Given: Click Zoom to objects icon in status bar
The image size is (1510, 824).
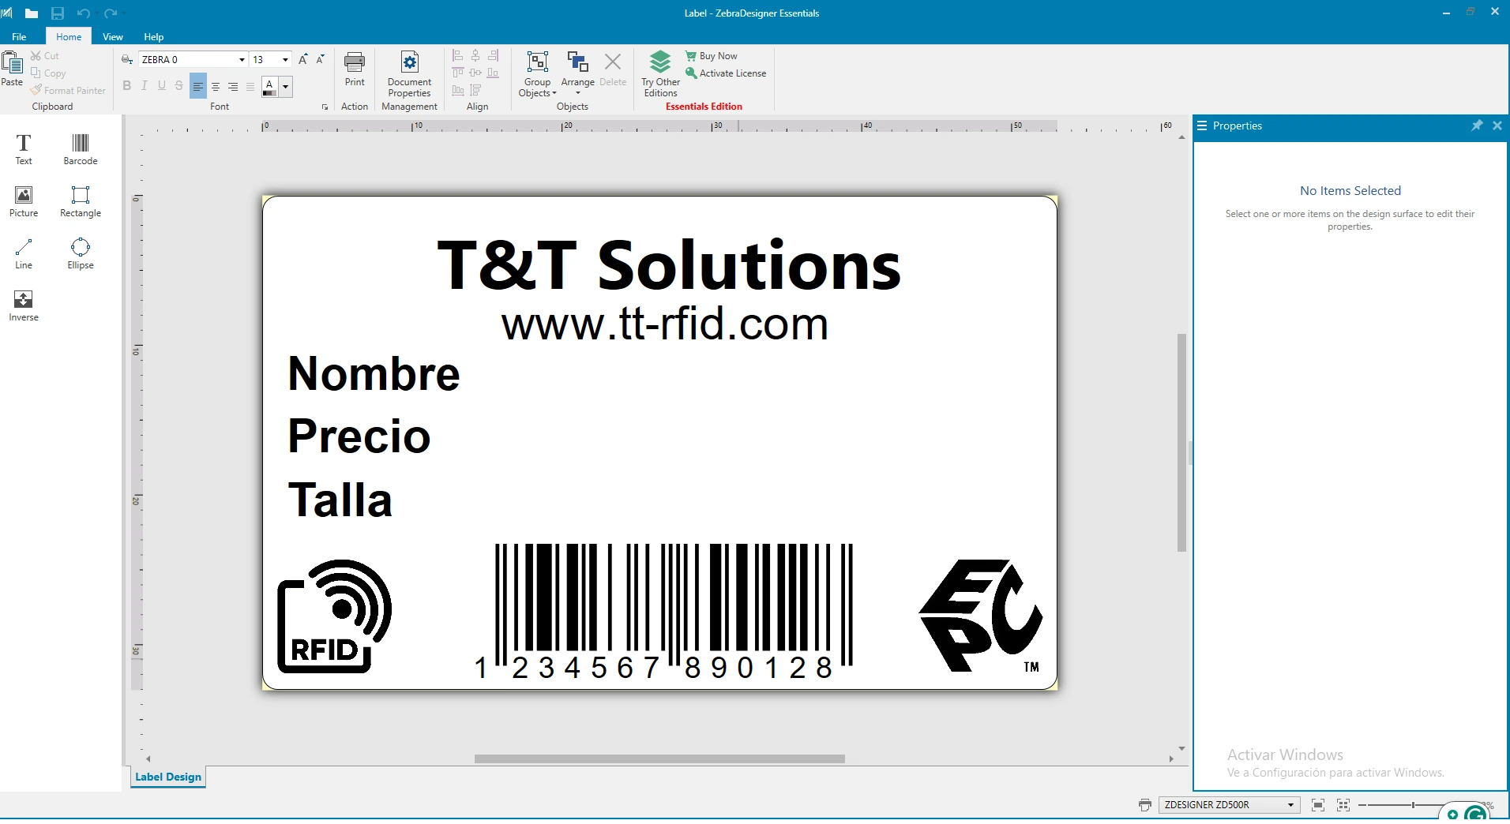Looking at the screenshot, I should [1343, 805].
